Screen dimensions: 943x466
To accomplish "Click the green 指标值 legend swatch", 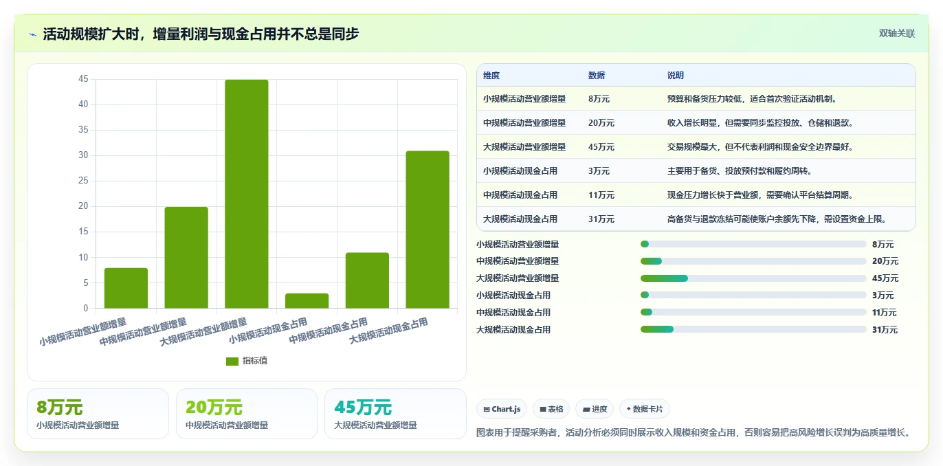I will coord(232,361).
